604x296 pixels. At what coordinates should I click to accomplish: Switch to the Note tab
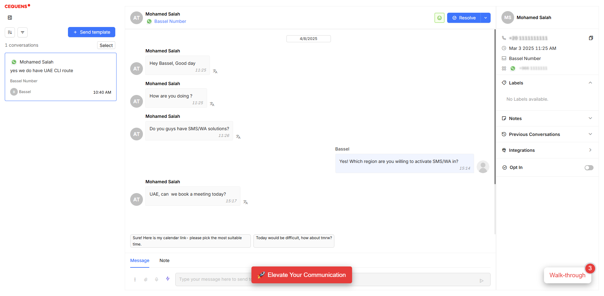[x=164, y=261]
